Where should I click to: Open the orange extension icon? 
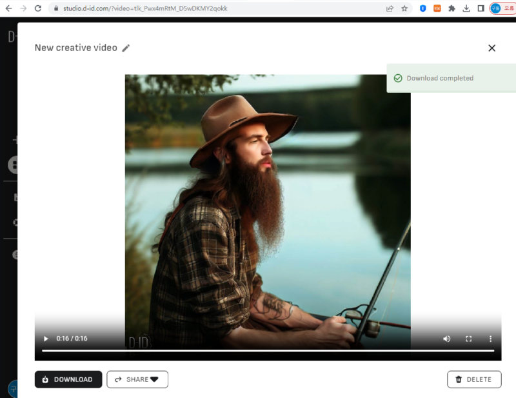(x=437, y=8)
